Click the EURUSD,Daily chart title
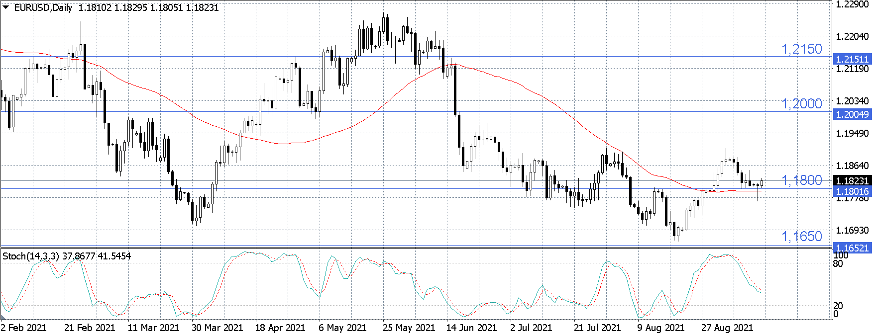 (x=43, y=8)
